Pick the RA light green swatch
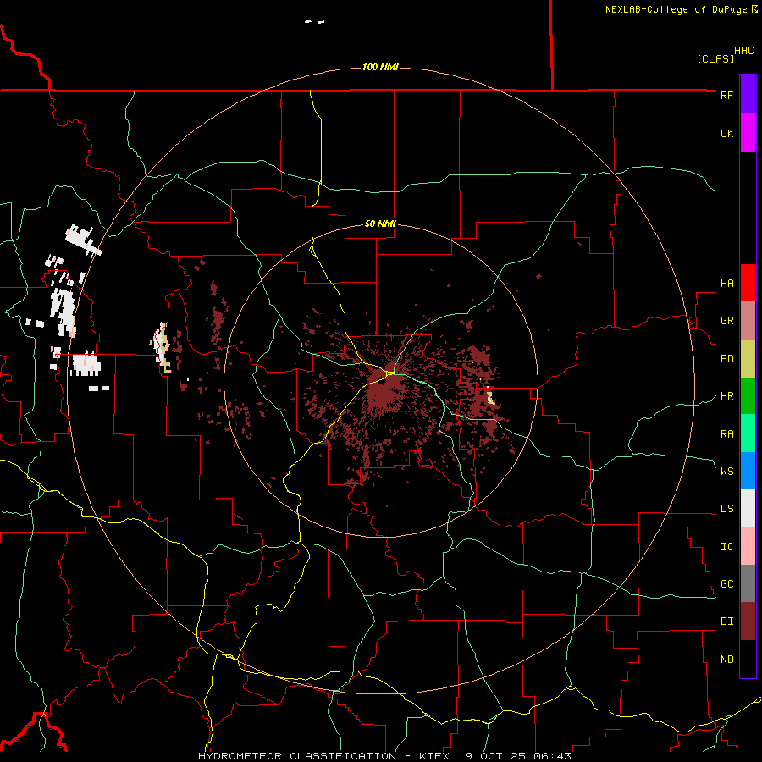This screenshot has width=762, height=762. (x=748, y=433)
